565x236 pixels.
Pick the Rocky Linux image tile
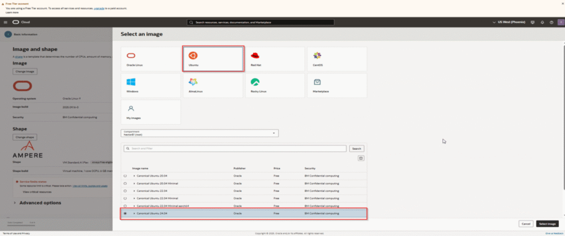point(274,85)
